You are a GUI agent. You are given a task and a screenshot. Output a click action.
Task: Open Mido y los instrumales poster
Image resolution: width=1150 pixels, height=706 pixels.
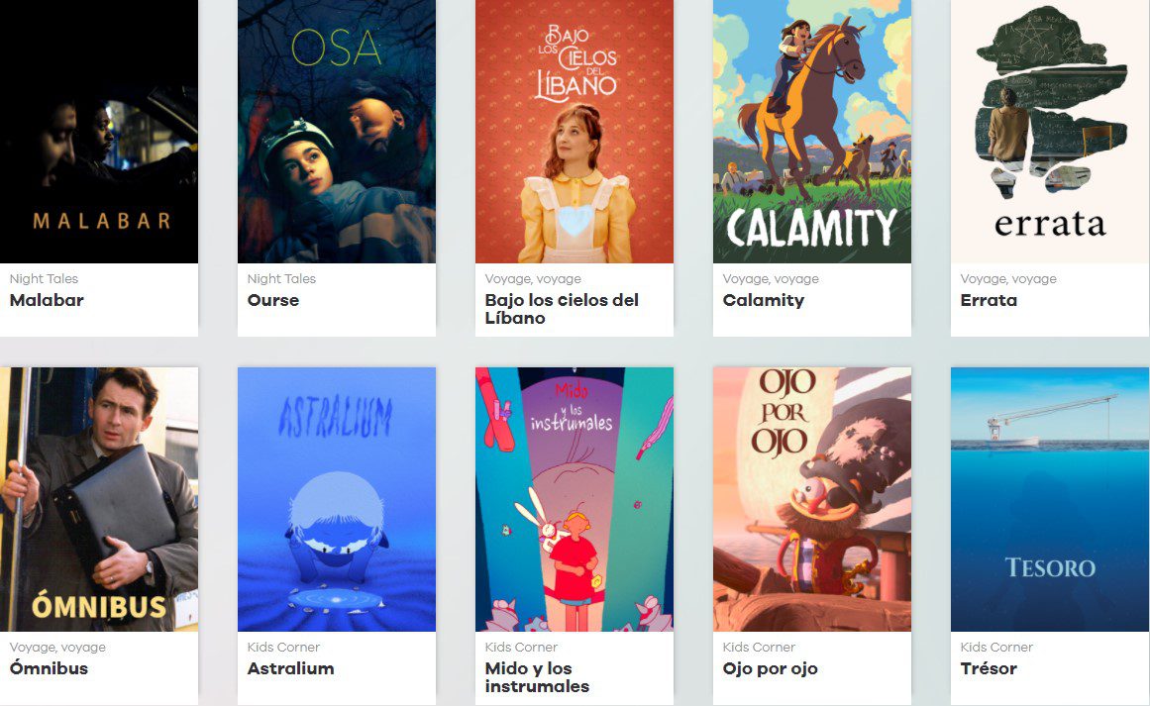coord(575,499)
